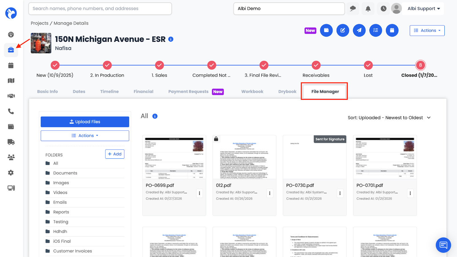This screenshot has width=457, height=257.
Task: Click the Upload Files button
Action: 85,122
